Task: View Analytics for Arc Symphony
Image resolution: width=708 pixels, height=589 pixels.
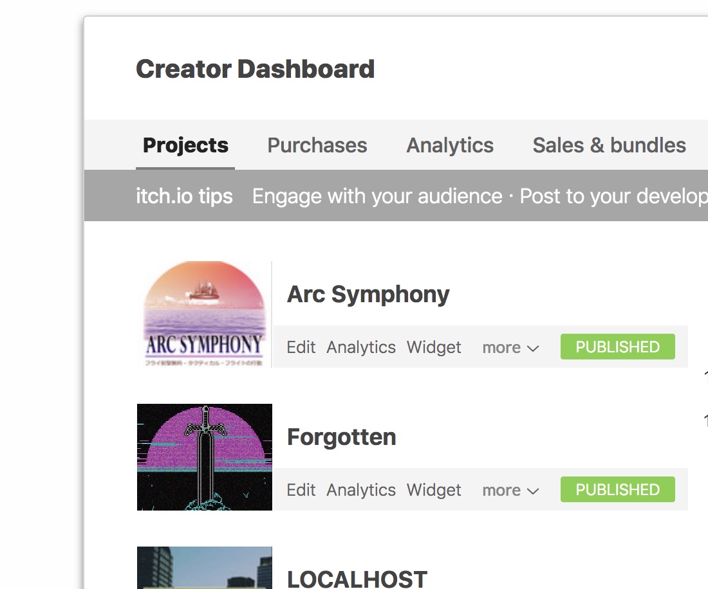Action: click(361, 347)
